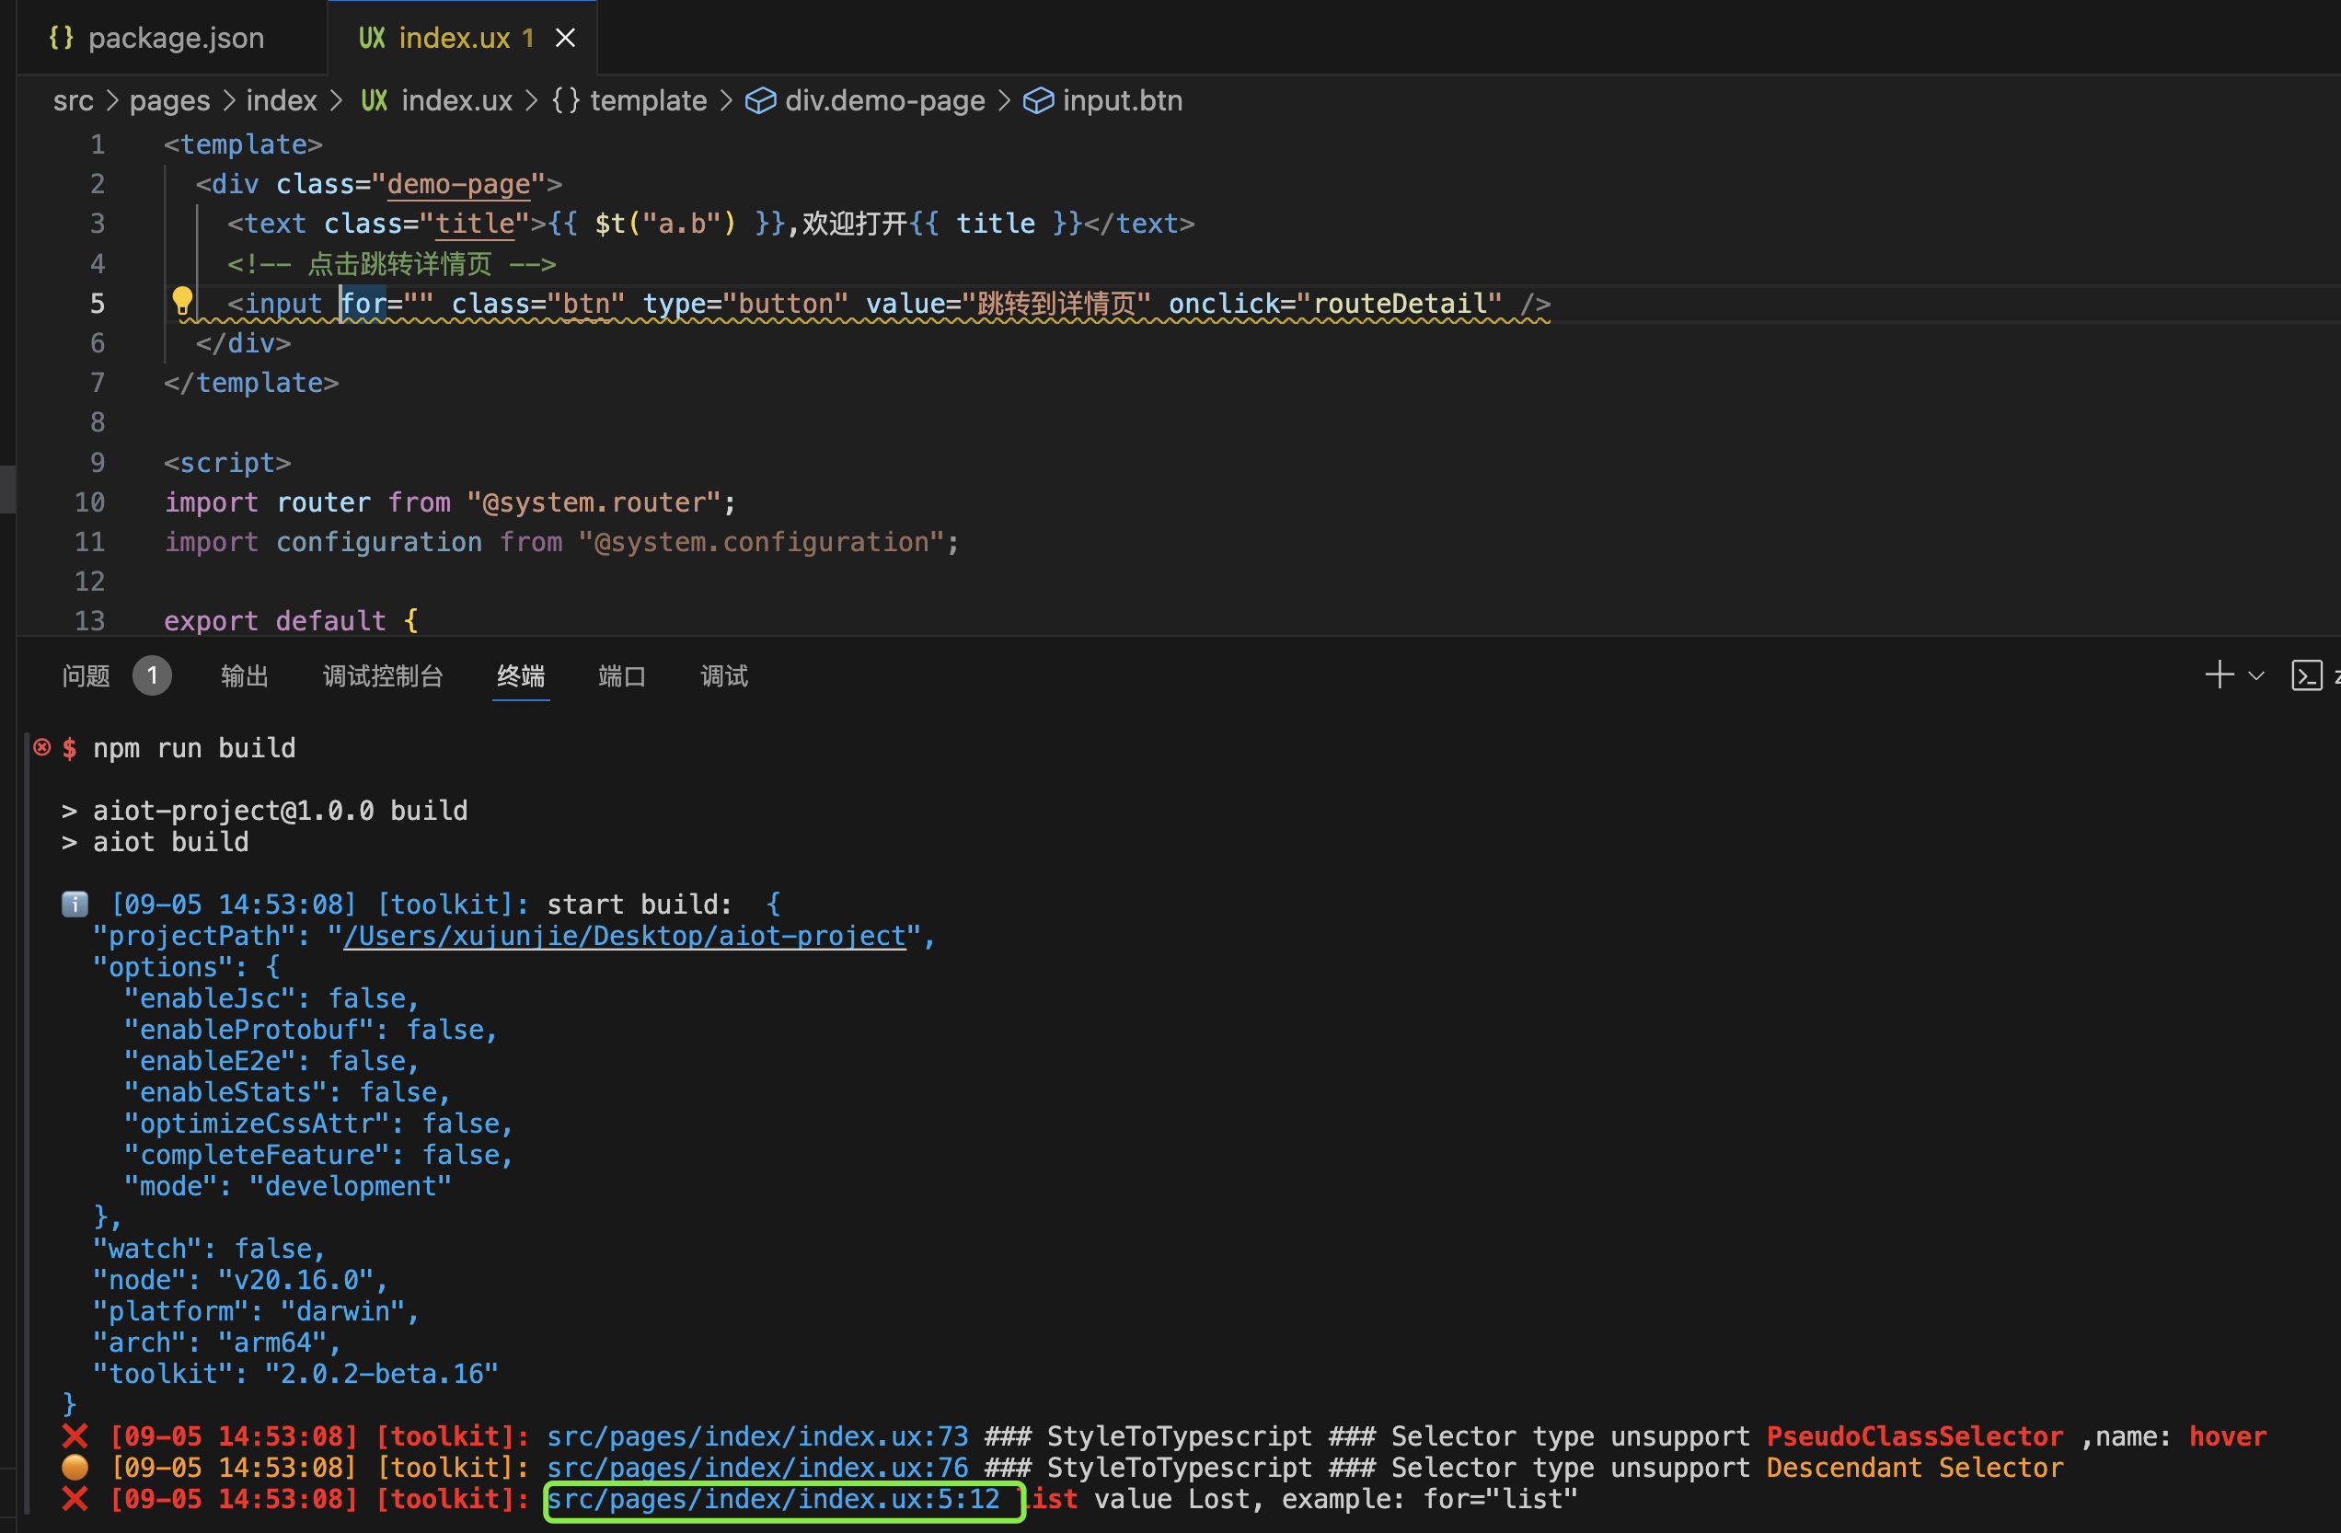This screenshot has width=2341, height=1533.
Task: Open the terminal launch profile dropdown arrow
Action: tap(2256, 675)
